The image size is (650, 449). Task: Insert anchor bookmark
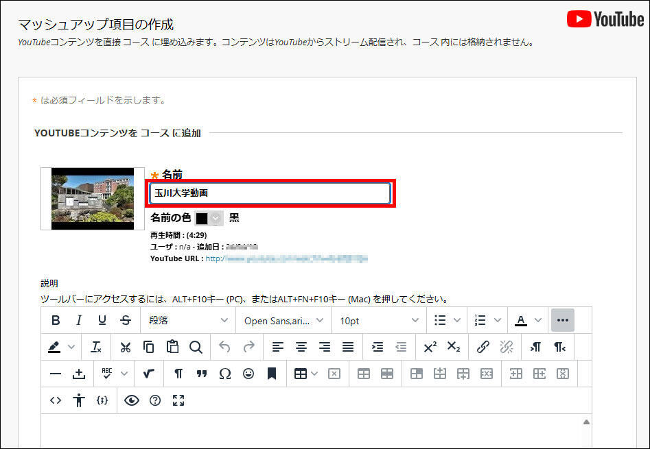pyautogui.click(x=272, y=374)
